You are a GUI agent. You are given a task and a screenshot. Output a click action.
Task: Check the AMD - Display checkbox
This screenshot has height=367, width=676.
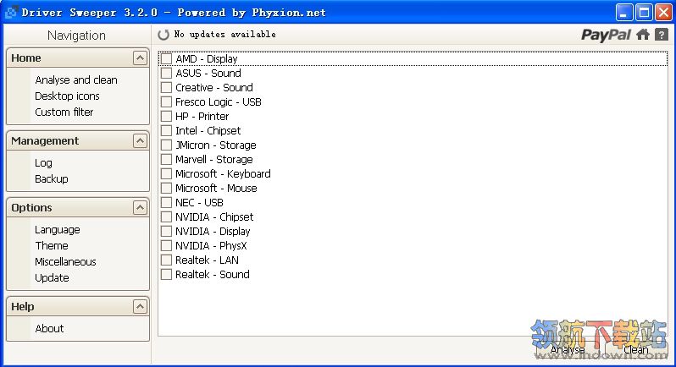(166, 58)
